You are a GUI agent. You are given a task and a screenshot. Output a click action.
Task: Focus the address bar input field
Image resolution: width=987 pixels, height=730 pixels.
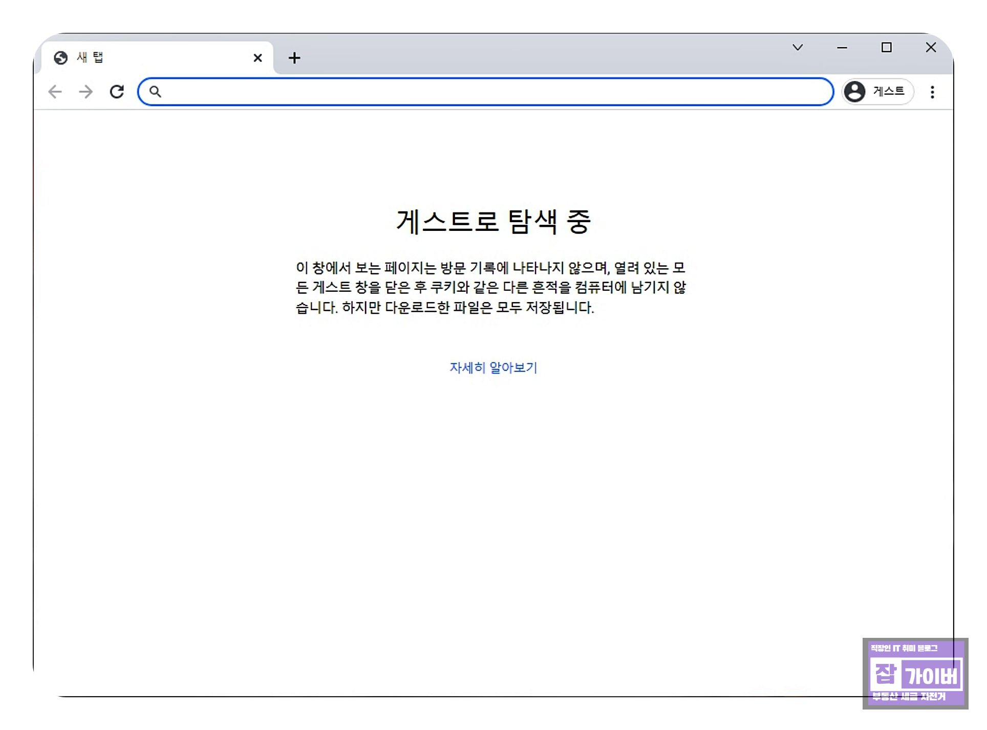click(491, 92)
